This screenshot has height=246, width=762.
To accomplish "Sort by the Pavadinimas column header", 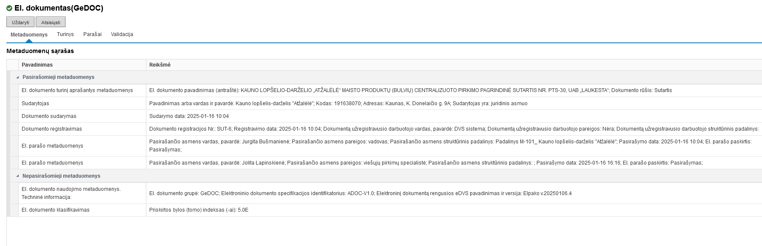I will 37,65.
